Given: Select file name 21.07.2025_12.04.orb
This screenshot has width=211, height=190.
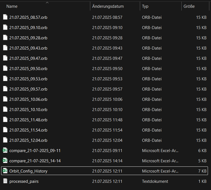Looking at the screenshot, I should pos(29,140).
